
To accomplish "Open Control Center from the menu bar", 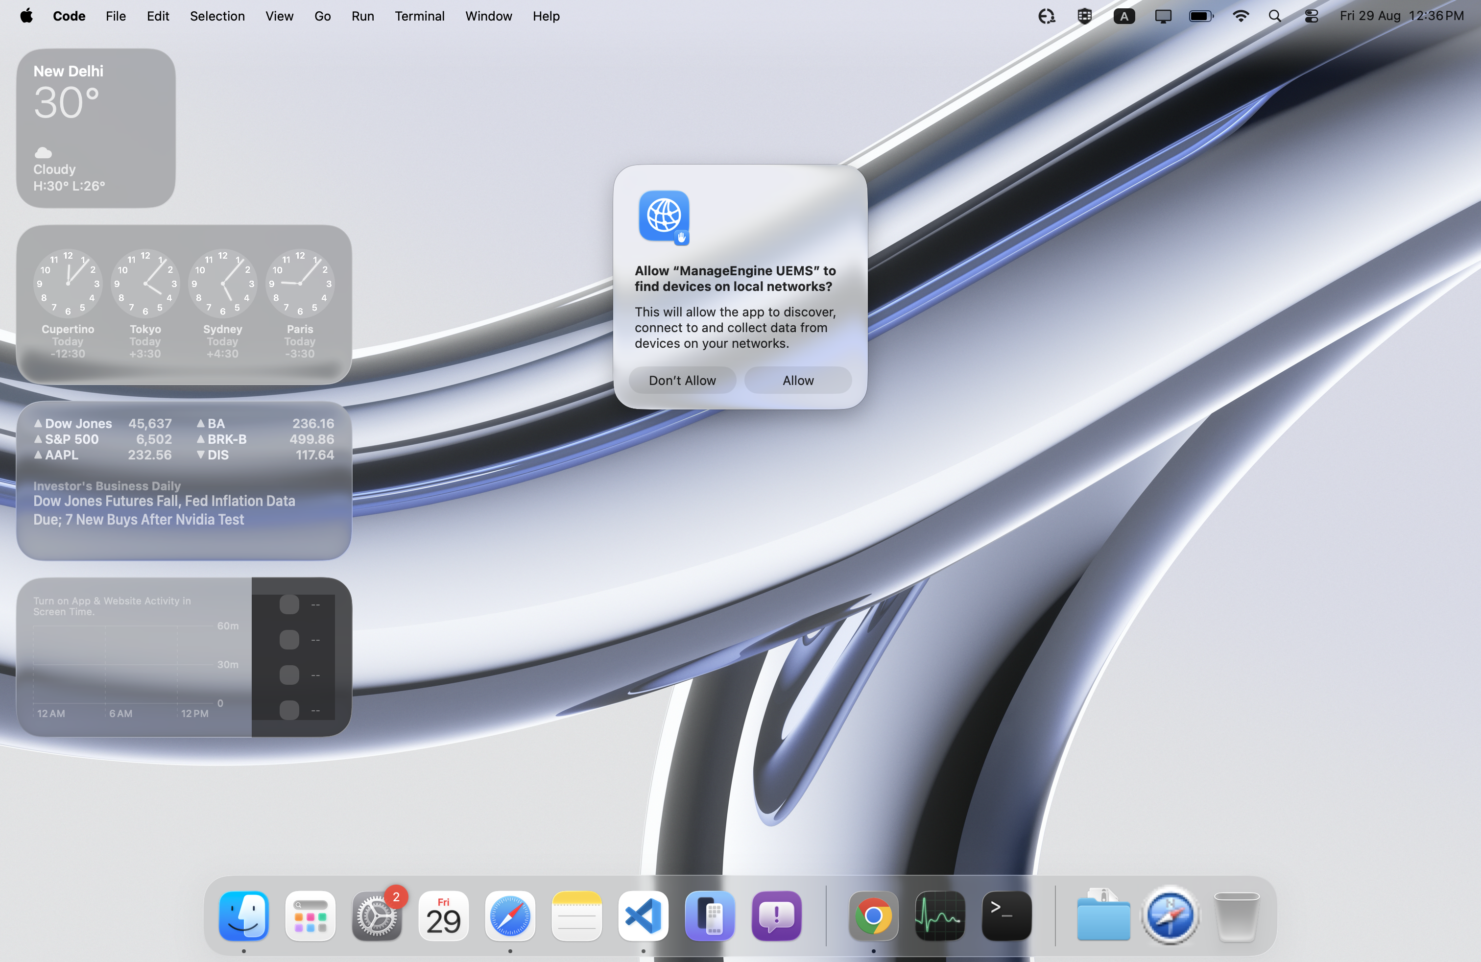I will [x=1310, y=16].
